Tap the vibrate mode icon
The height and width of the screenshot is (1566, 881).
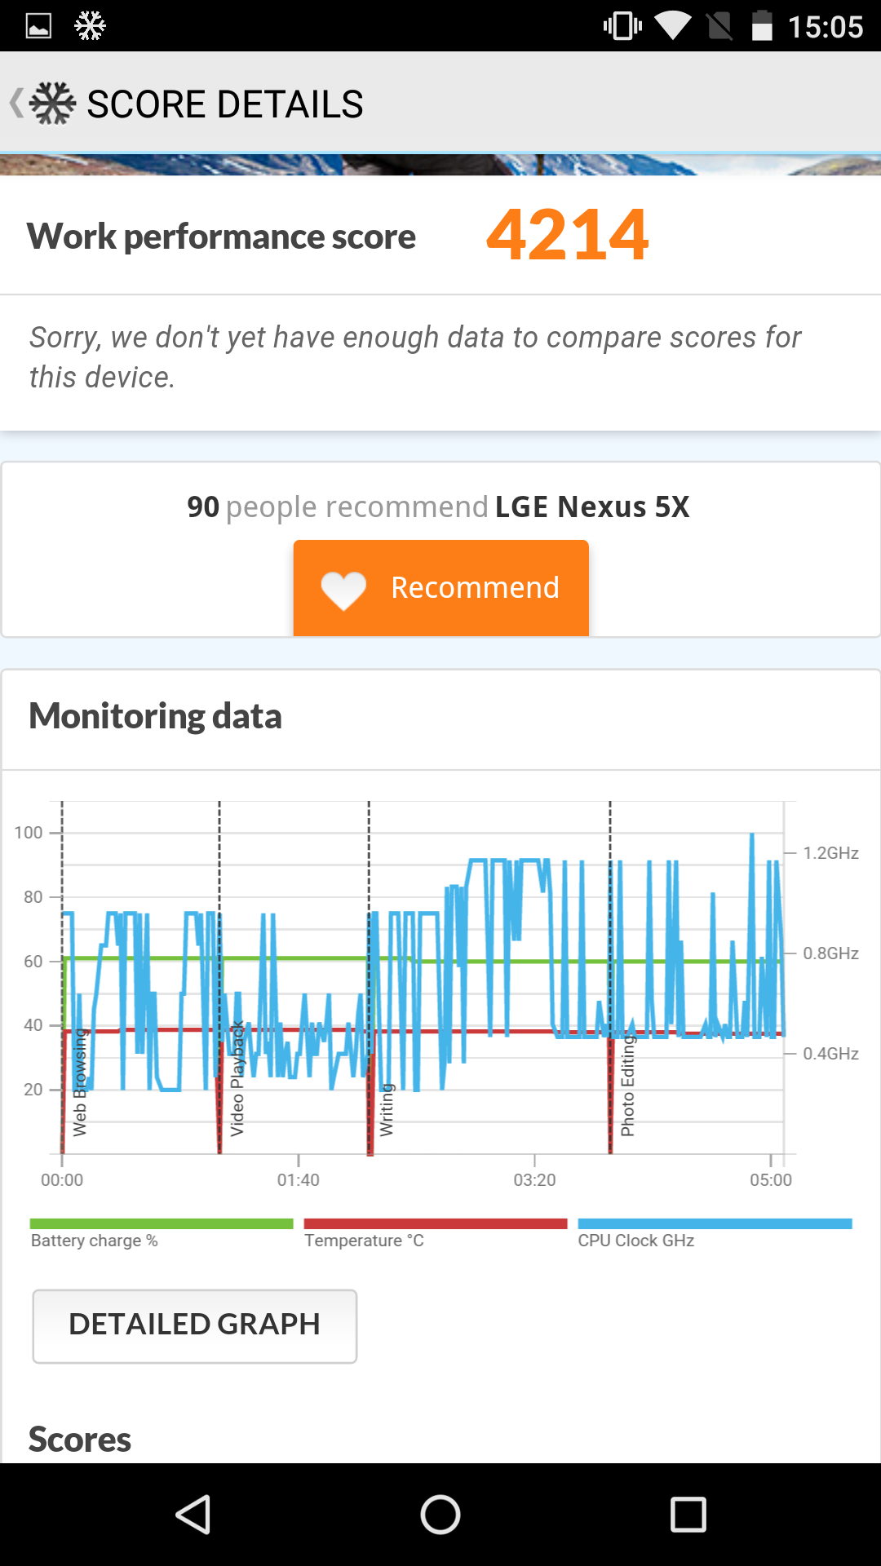622,26
